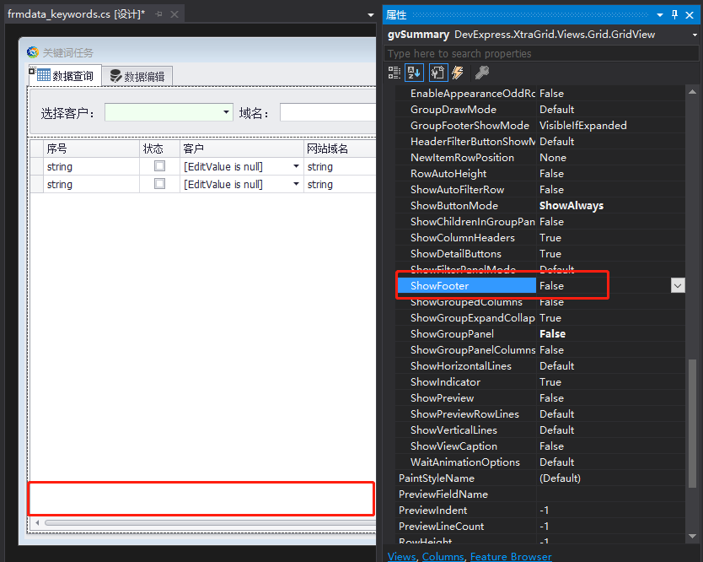This screenshot has height=562, width=703.
Task: Select the GroupFooterShowMode property
Action: [x=470, y=125]
